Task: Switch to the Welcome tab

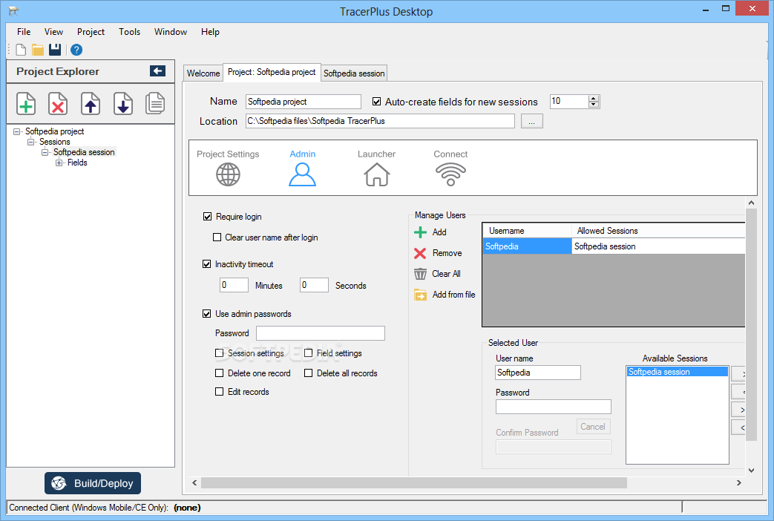Action: [203, 73]
